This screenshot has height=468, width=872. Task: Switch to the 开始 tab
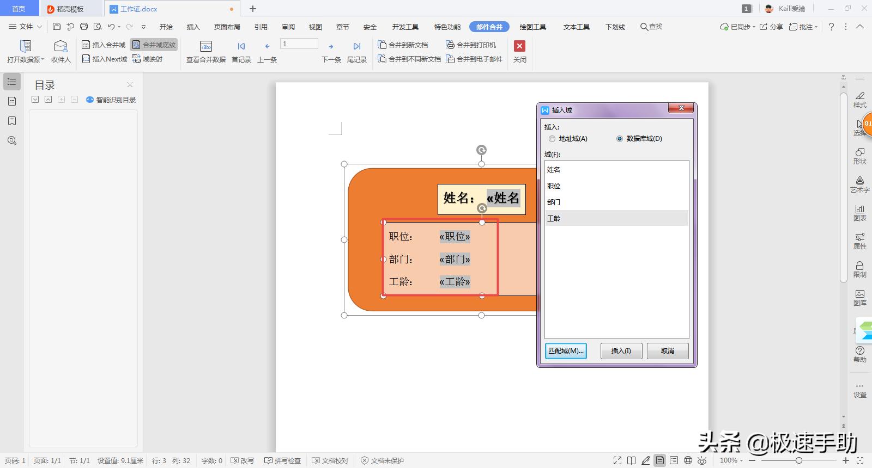(x=166, y=27)
